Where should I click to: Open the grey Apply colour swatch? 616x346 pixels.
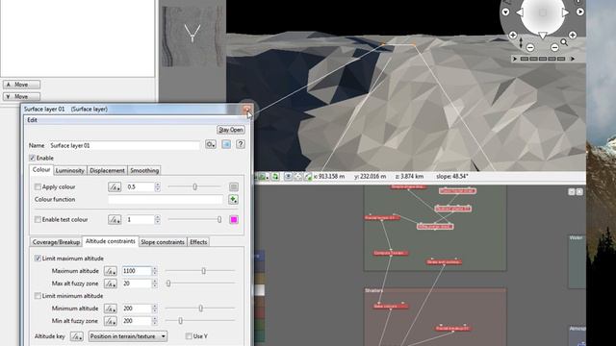(x=234, y=187)
